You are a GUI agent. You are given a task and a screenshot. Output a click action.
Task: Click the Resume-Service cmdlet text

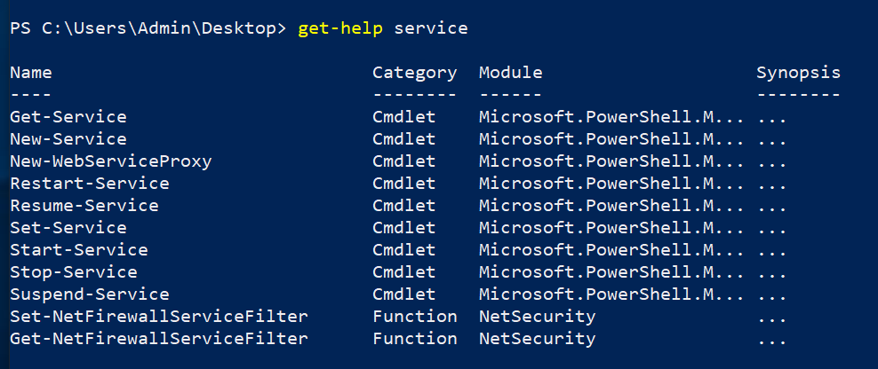click(x=84, y=206)
